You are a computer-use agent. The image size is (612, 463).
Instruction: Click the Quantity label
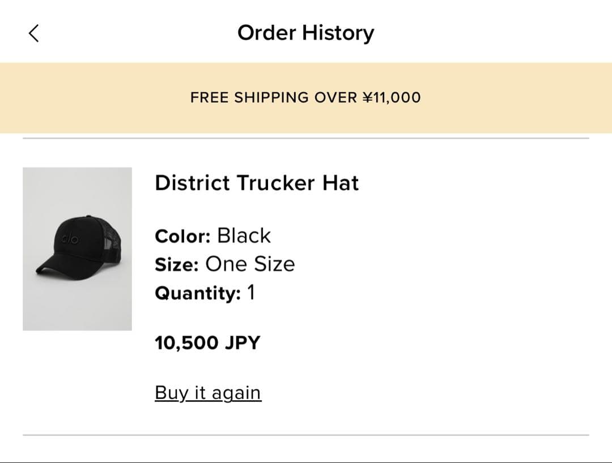click(198, 294)
